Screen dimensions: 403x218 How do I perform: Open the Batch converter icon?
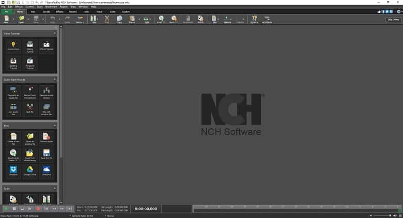tap(200, 19)
